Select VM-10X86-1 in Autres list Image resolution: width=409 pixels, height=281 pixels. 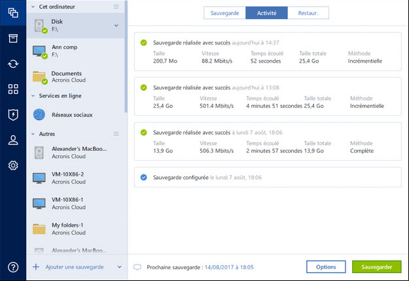[x=75, y=204]
